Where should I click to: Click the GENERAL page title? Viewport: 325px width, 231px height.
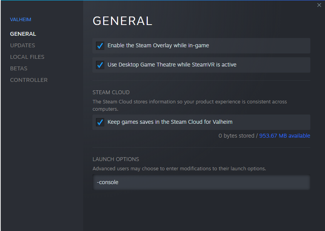(122, 21)
